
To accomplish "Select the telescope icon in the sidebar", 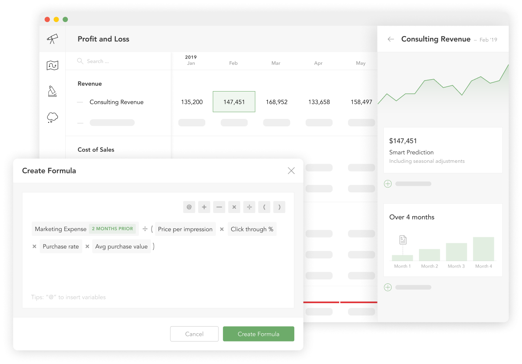I will click(x=52, y=39).
